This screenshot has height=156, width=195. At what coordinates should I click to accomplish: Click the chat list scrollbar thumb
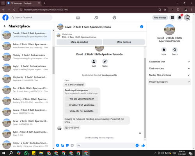coord(53,60)
